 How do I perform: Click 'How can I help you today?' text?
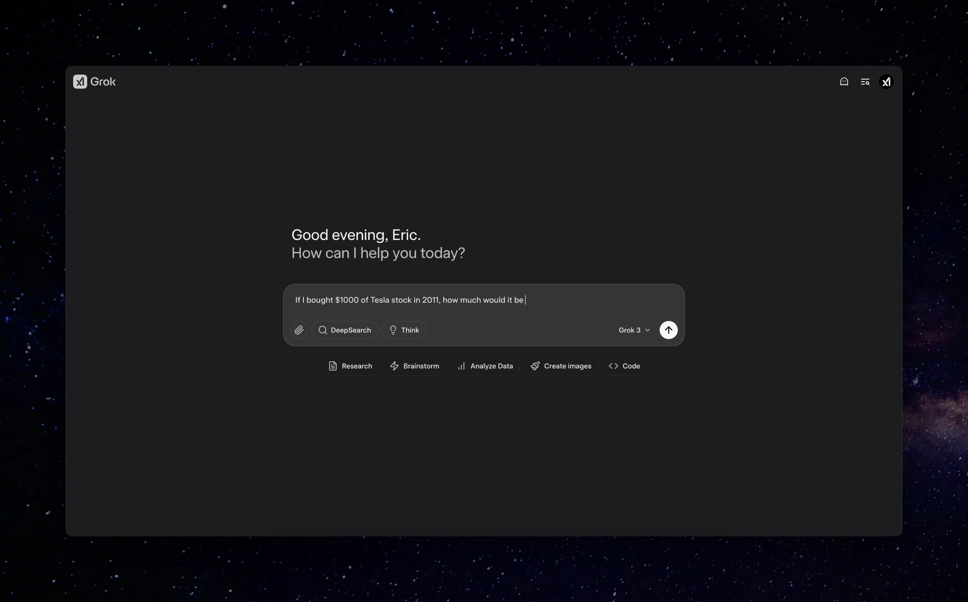point(378,253)
